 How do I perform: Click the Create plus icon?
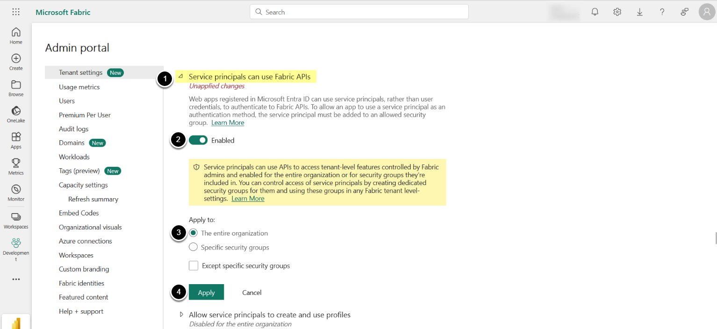pyautogui.click(x=16, y=58)
